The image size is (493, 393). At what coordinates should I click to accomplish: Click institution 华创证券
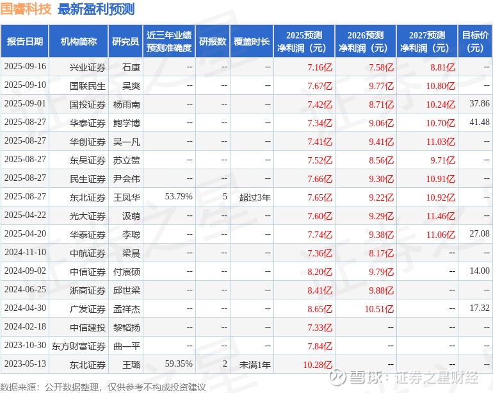tap(88, 142)
